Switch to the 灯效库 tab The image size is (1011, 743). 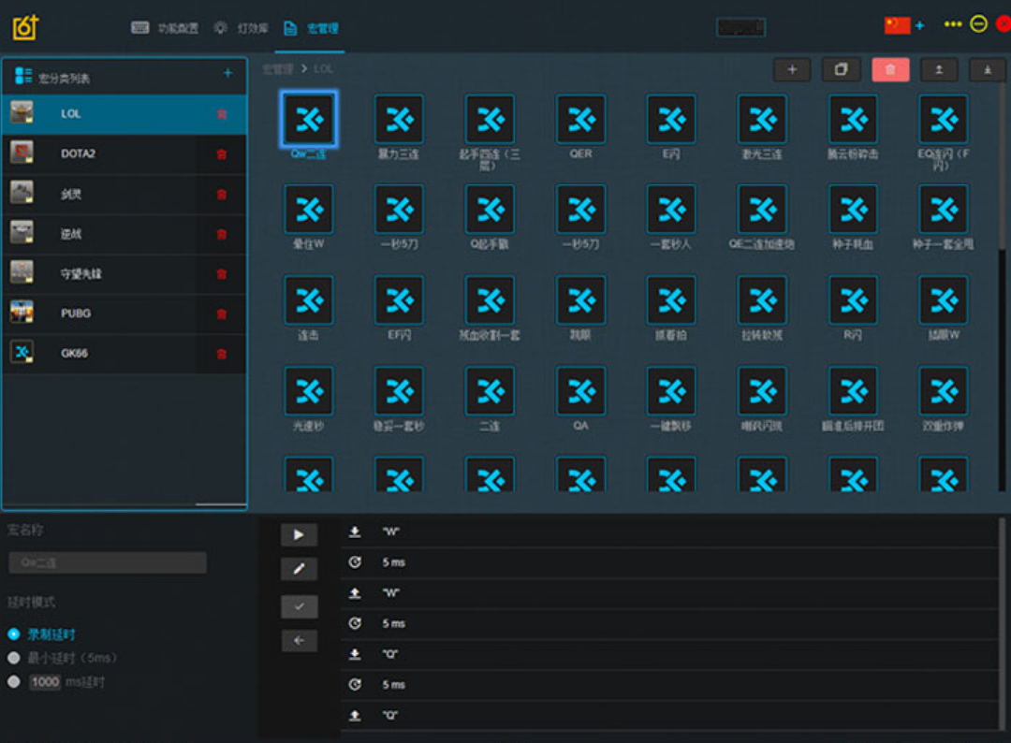[242, 28]
